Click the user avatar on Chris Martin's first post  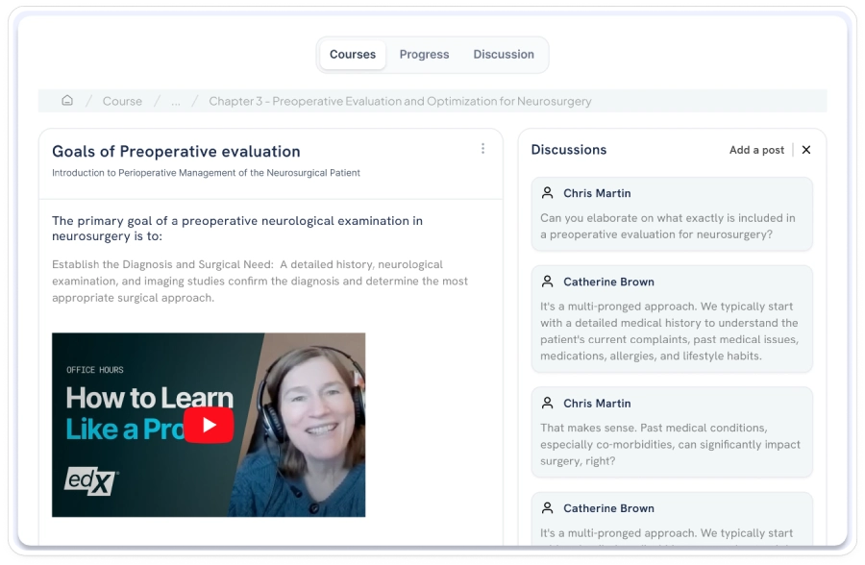pos(547,192)
